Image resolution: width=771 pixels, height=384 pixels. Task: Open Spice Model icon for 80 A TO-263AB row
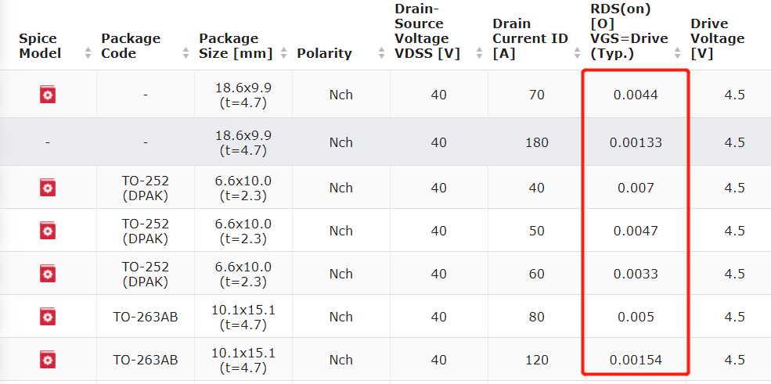[48, 317]
